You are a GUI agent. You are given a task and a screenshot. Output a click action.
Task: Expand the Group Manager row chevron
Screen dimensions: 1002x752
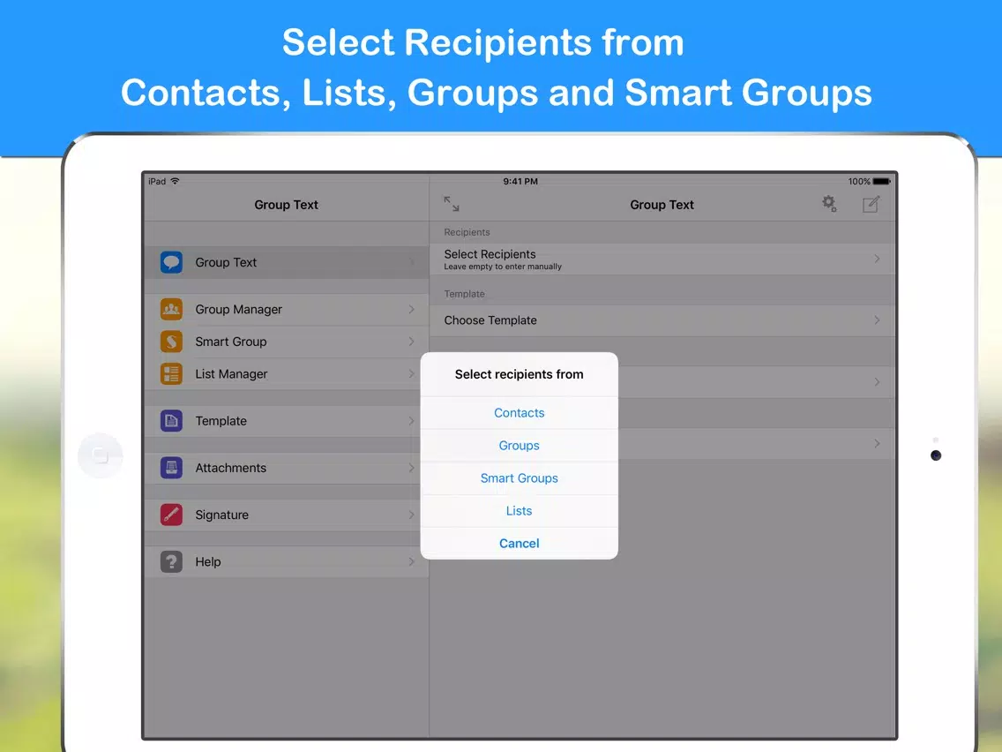tap(412, 310)
